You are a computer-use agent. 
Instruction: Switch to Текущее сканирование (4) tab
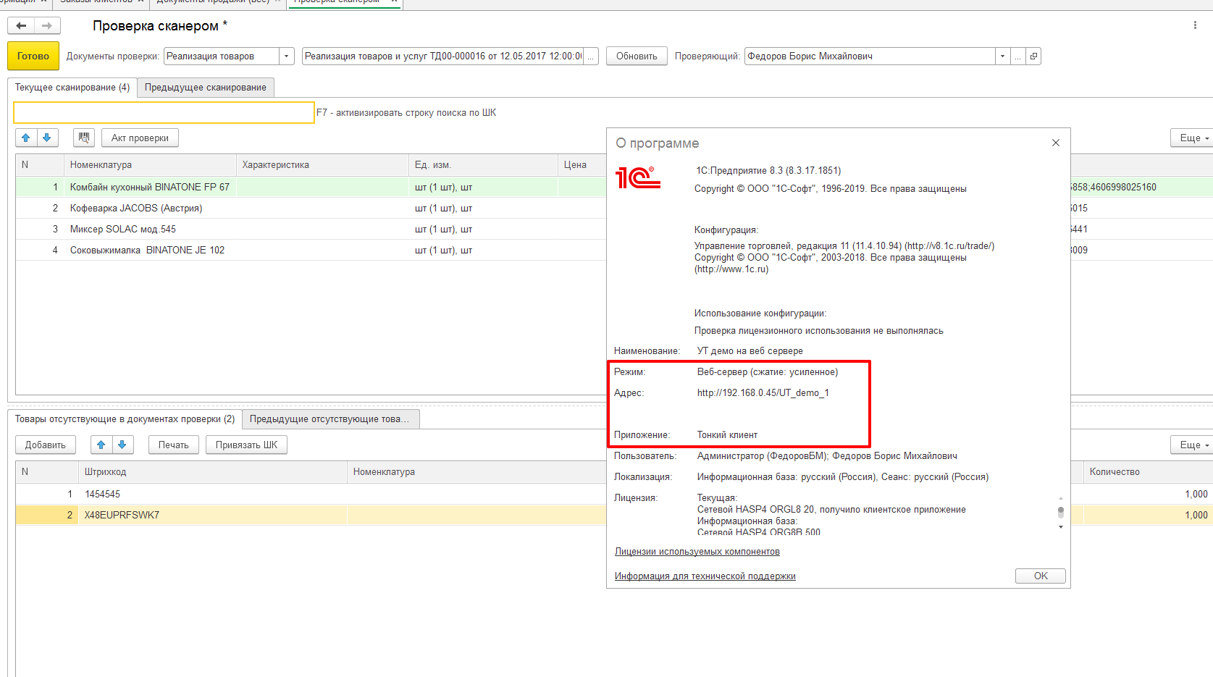pyautogui.click(x=72, y=87)
